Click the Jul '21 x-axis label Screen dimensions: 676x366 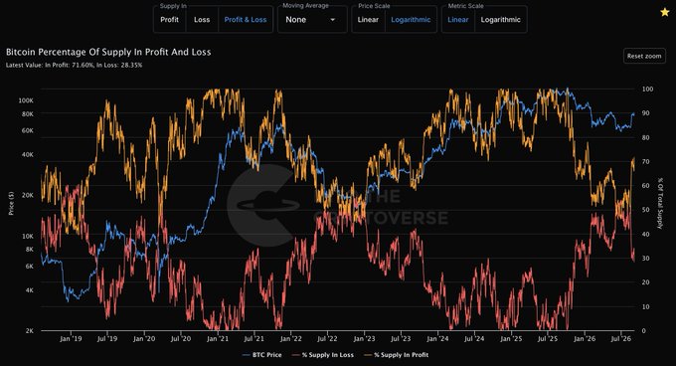click(253, 339)
